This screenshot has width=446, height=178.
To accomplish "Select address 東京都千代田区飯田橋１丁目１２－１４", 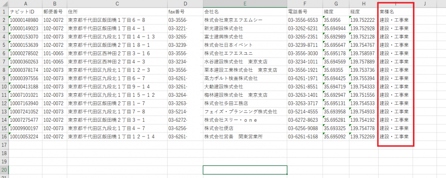I will pyautogui.click(x=117, y=137).
